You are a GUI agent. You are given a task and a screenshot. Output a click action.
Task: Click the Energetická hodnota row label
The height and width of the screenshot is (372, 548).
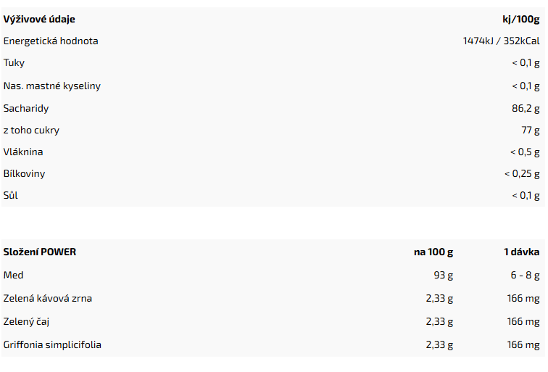click(51, 41)
